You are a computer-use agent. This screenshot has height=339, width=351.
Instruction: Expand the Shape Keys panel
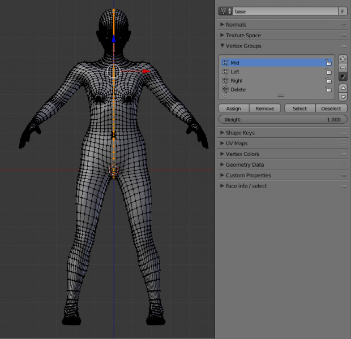[240, 133]
